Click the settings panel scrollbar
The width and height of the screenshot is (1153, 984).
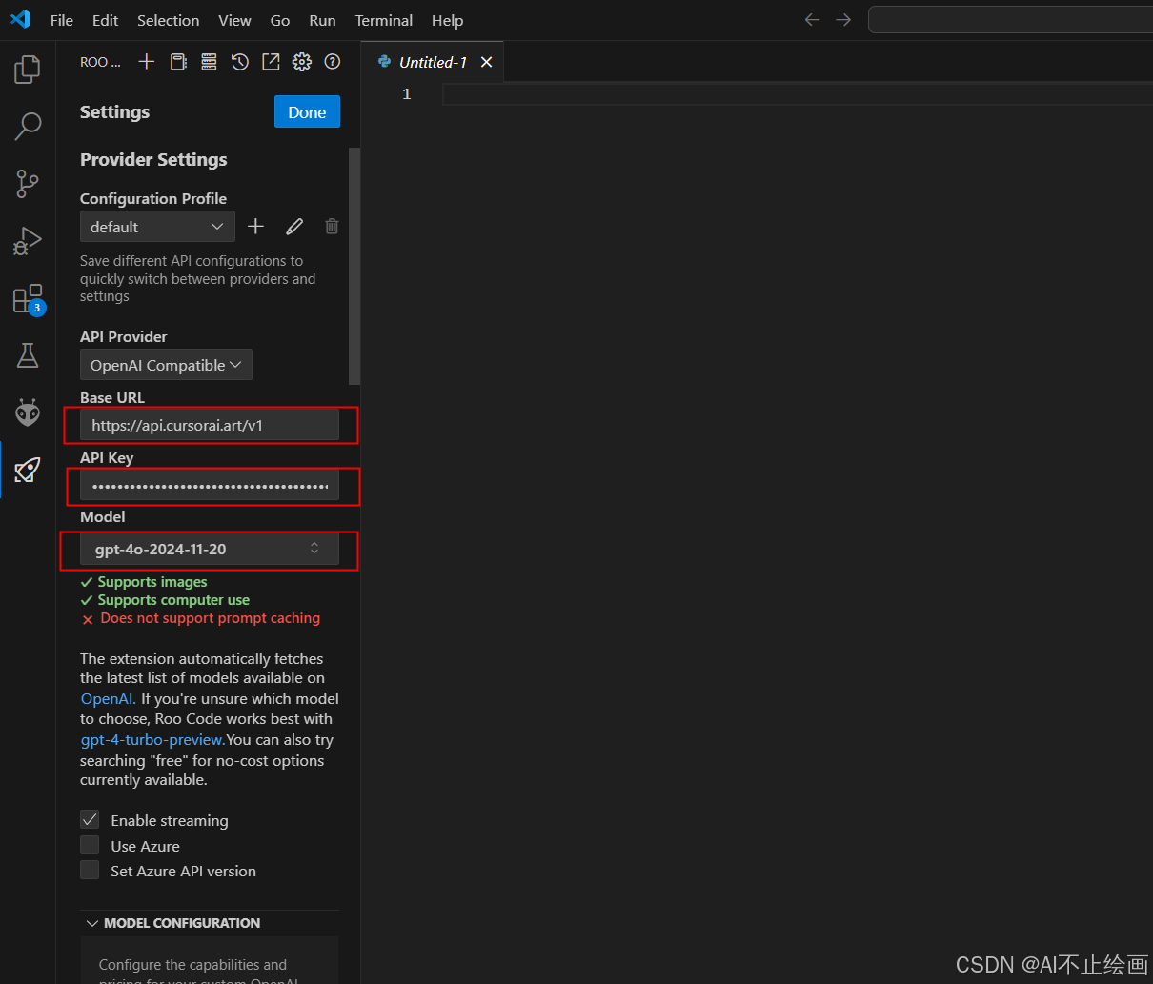tap(354, 266)
